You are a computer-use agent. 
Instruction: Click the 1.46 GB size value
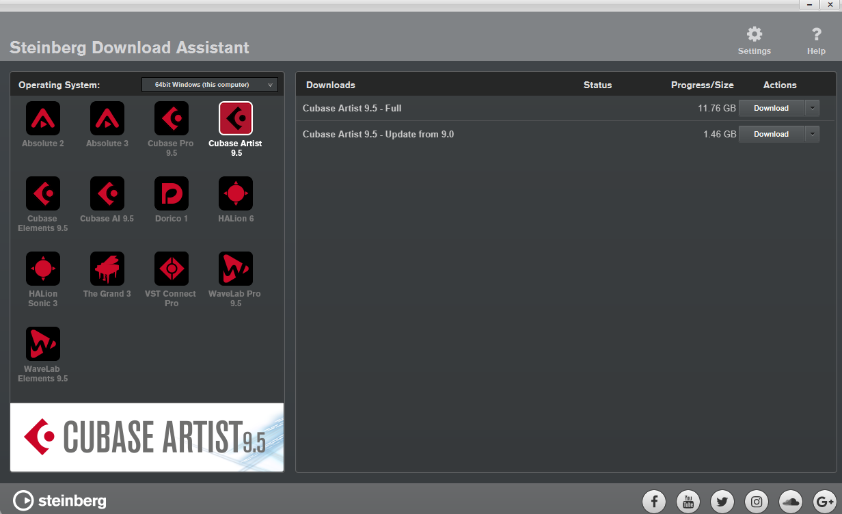tap(720, 134)
